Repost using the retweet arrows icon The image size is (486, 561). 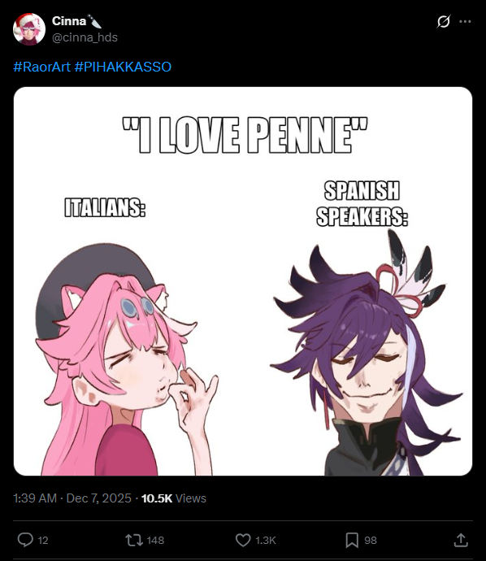pos(134,540)
